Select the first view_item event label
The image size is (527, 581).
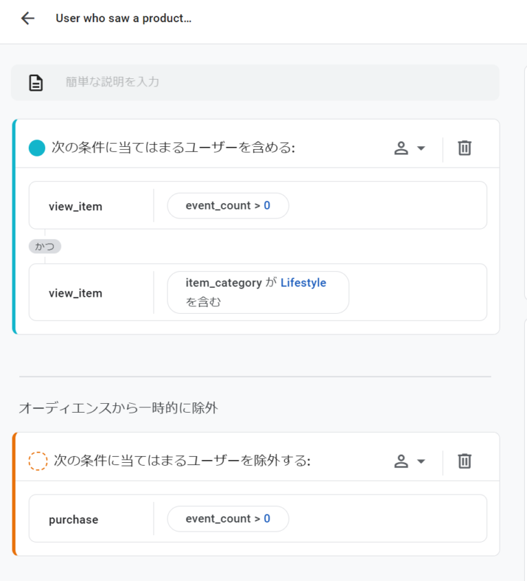pyautogui.click(x=75, y=206)
